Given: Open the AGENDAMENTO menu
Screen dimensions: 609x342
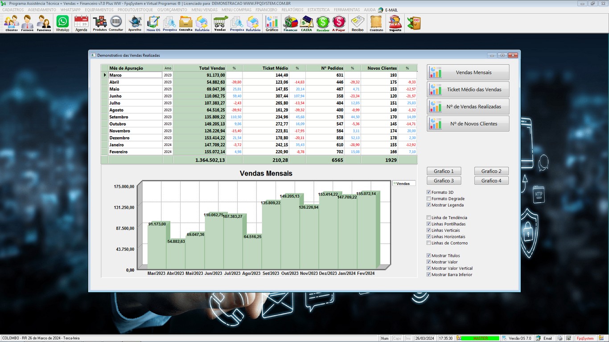Looking at the screenshot, I should pyautogui.click(x=42, y=10).
